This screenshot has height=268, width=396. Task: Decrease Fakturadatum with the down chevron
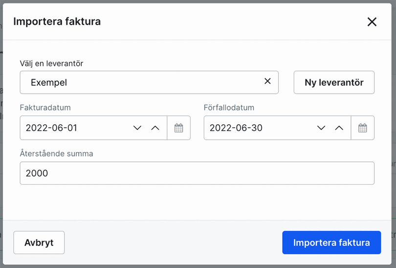coord(137,128)
